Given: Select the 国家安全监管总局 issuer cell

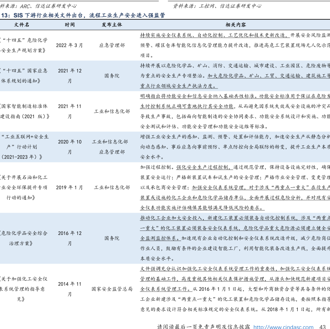Looking at the screenshot, I should coord(112,289).
